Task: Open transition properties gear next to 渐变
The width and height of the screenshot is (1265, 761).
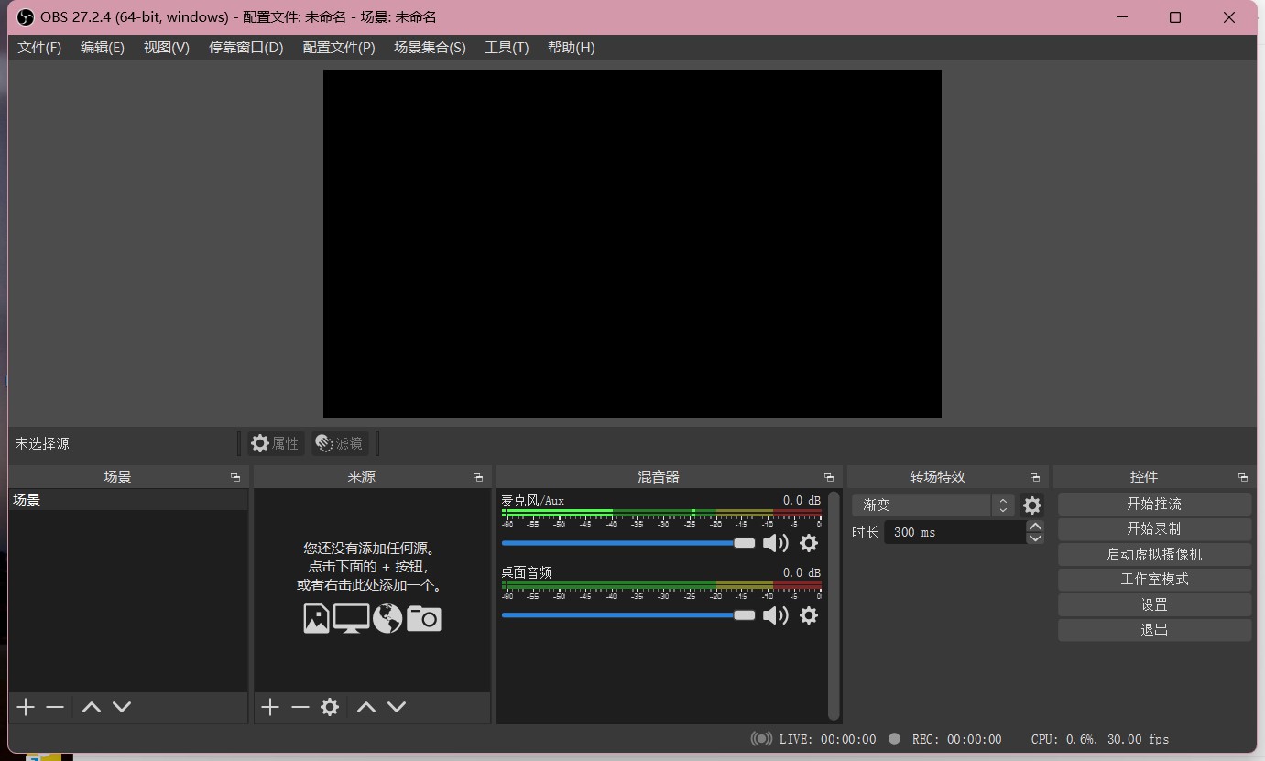Action: 1032,506
